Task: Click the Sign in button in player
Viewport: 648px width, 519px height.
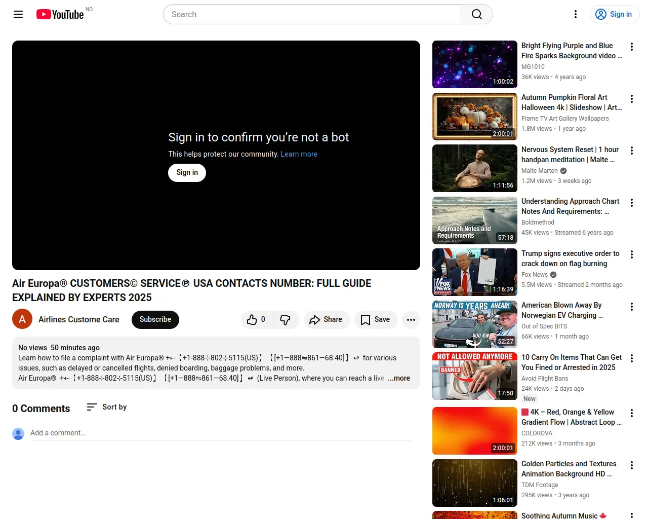Action: [x=187, y=173]
